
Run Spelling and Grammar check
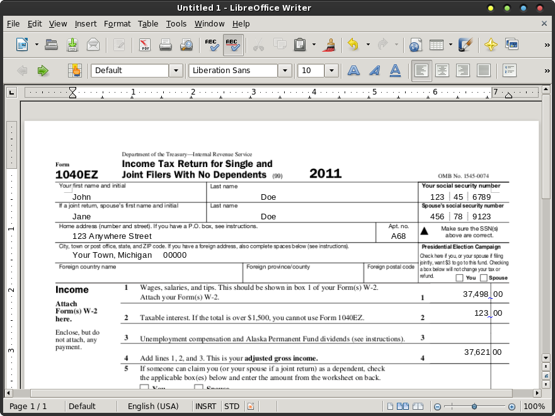tap(212, 45)
